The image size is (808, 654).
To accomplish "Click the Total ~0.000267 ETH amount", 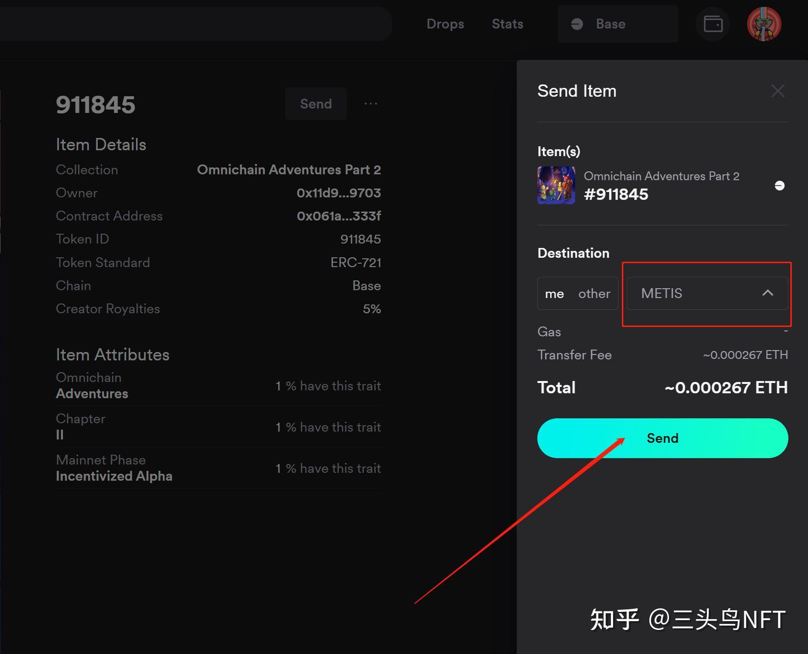I will (x=726, y=387).
